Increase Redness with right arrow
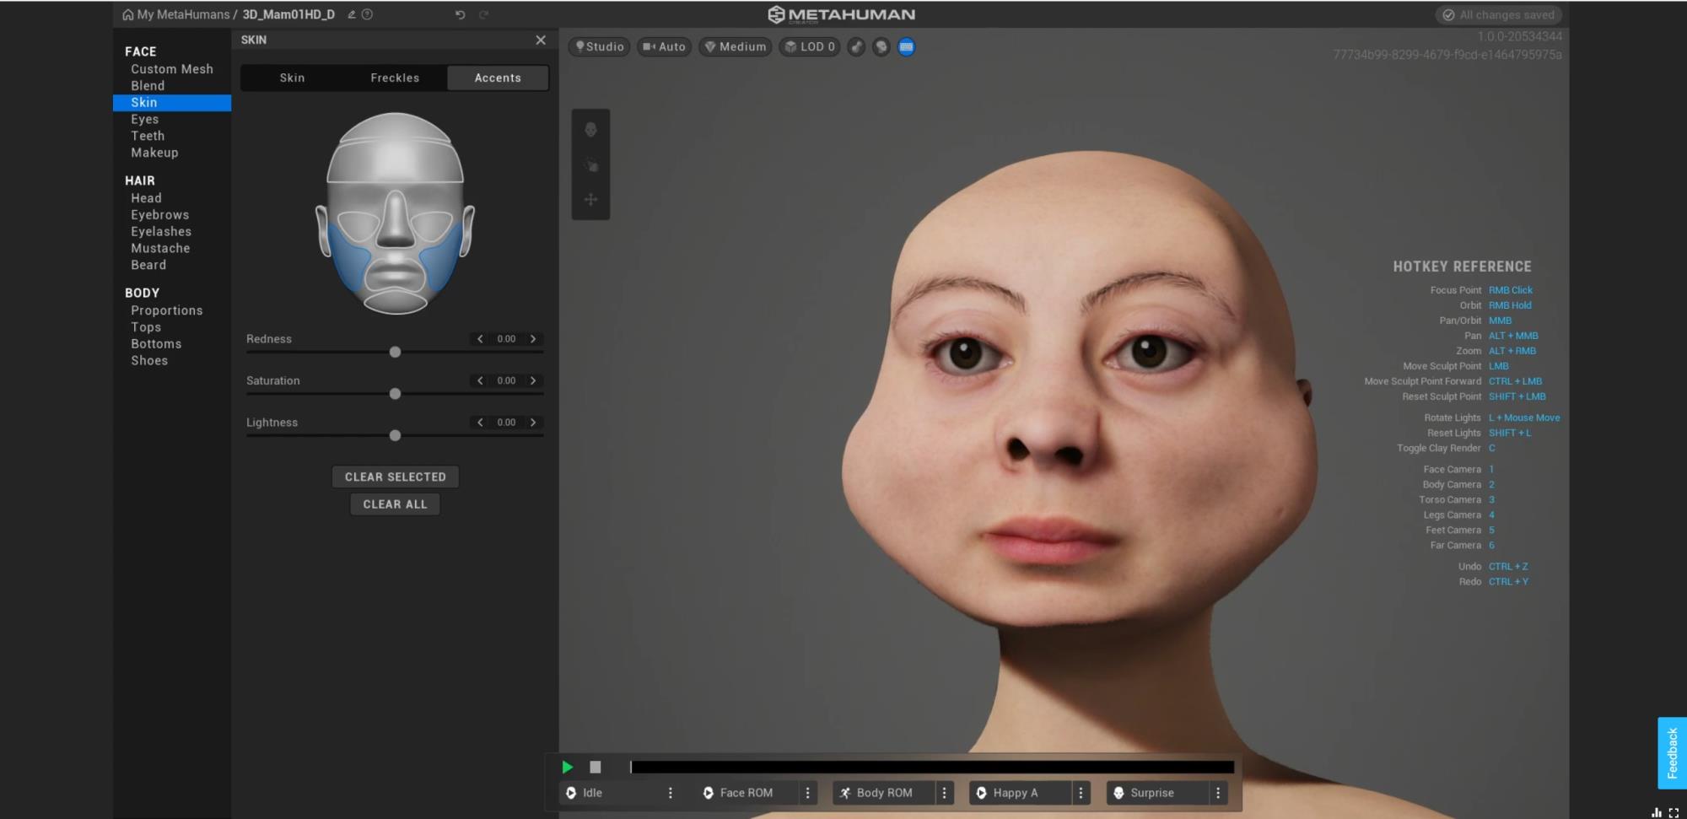 tap(533, 339)
